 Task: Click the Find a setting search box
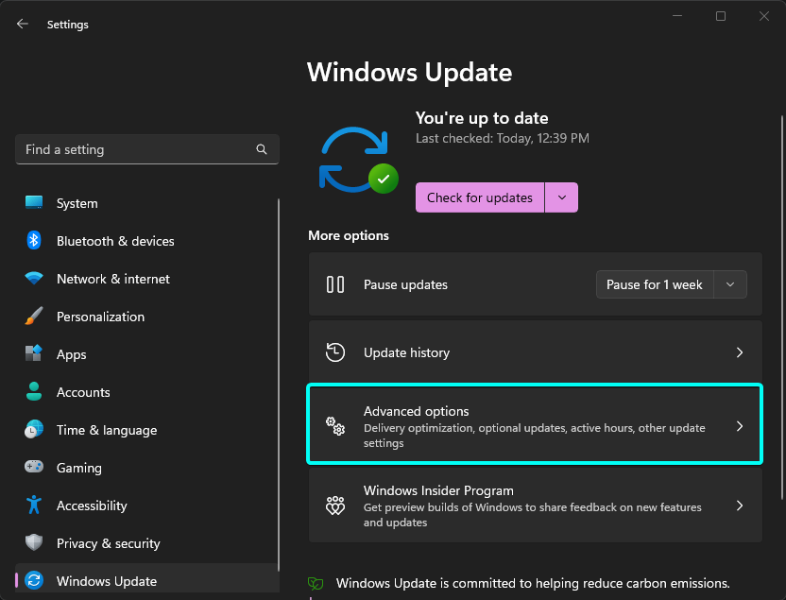tap(146, 149)
